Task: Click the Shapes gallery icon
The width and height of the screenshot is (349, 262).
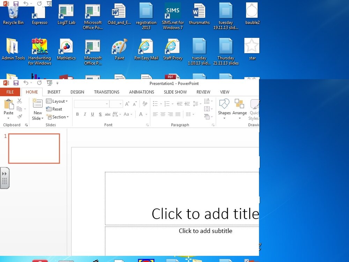Action: (224, 104)
